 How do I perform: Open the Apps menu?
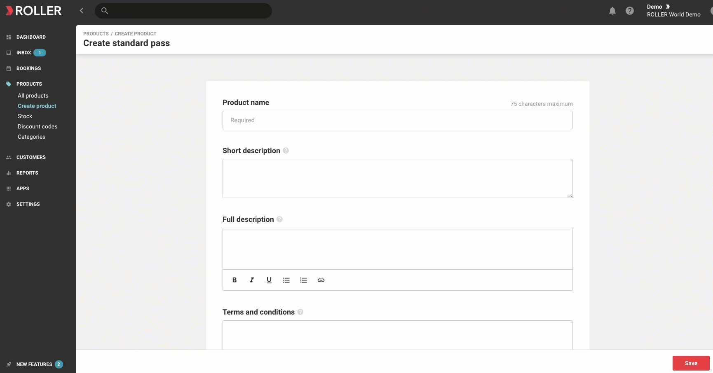[x=23, y=189]
